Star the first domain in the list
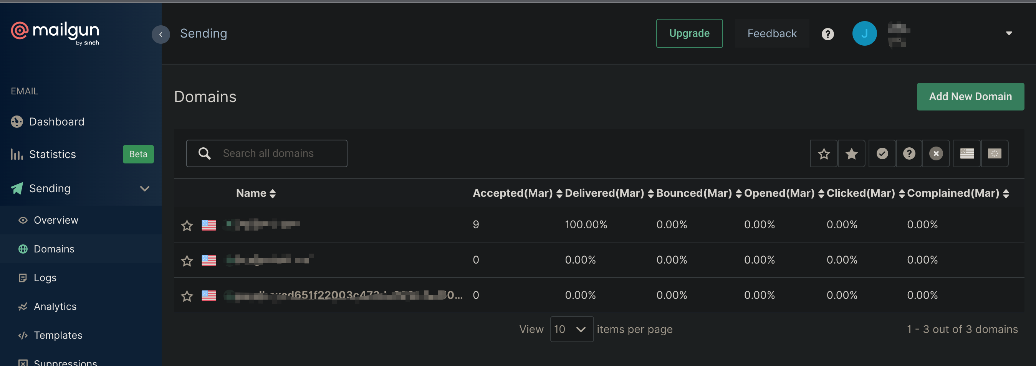 [x=187, y=225]
